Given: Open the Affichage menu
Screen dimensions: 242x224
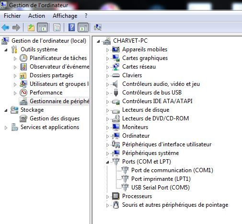Looking at the screenshot, I should coord(65,16).
